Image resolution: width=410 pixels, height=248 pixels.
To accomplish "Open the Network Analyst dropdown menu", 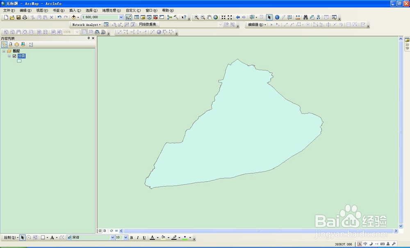I will [86, 25].
